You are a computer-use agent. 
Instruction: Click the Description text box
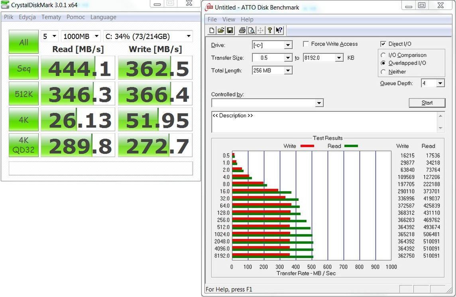point(324,122)
